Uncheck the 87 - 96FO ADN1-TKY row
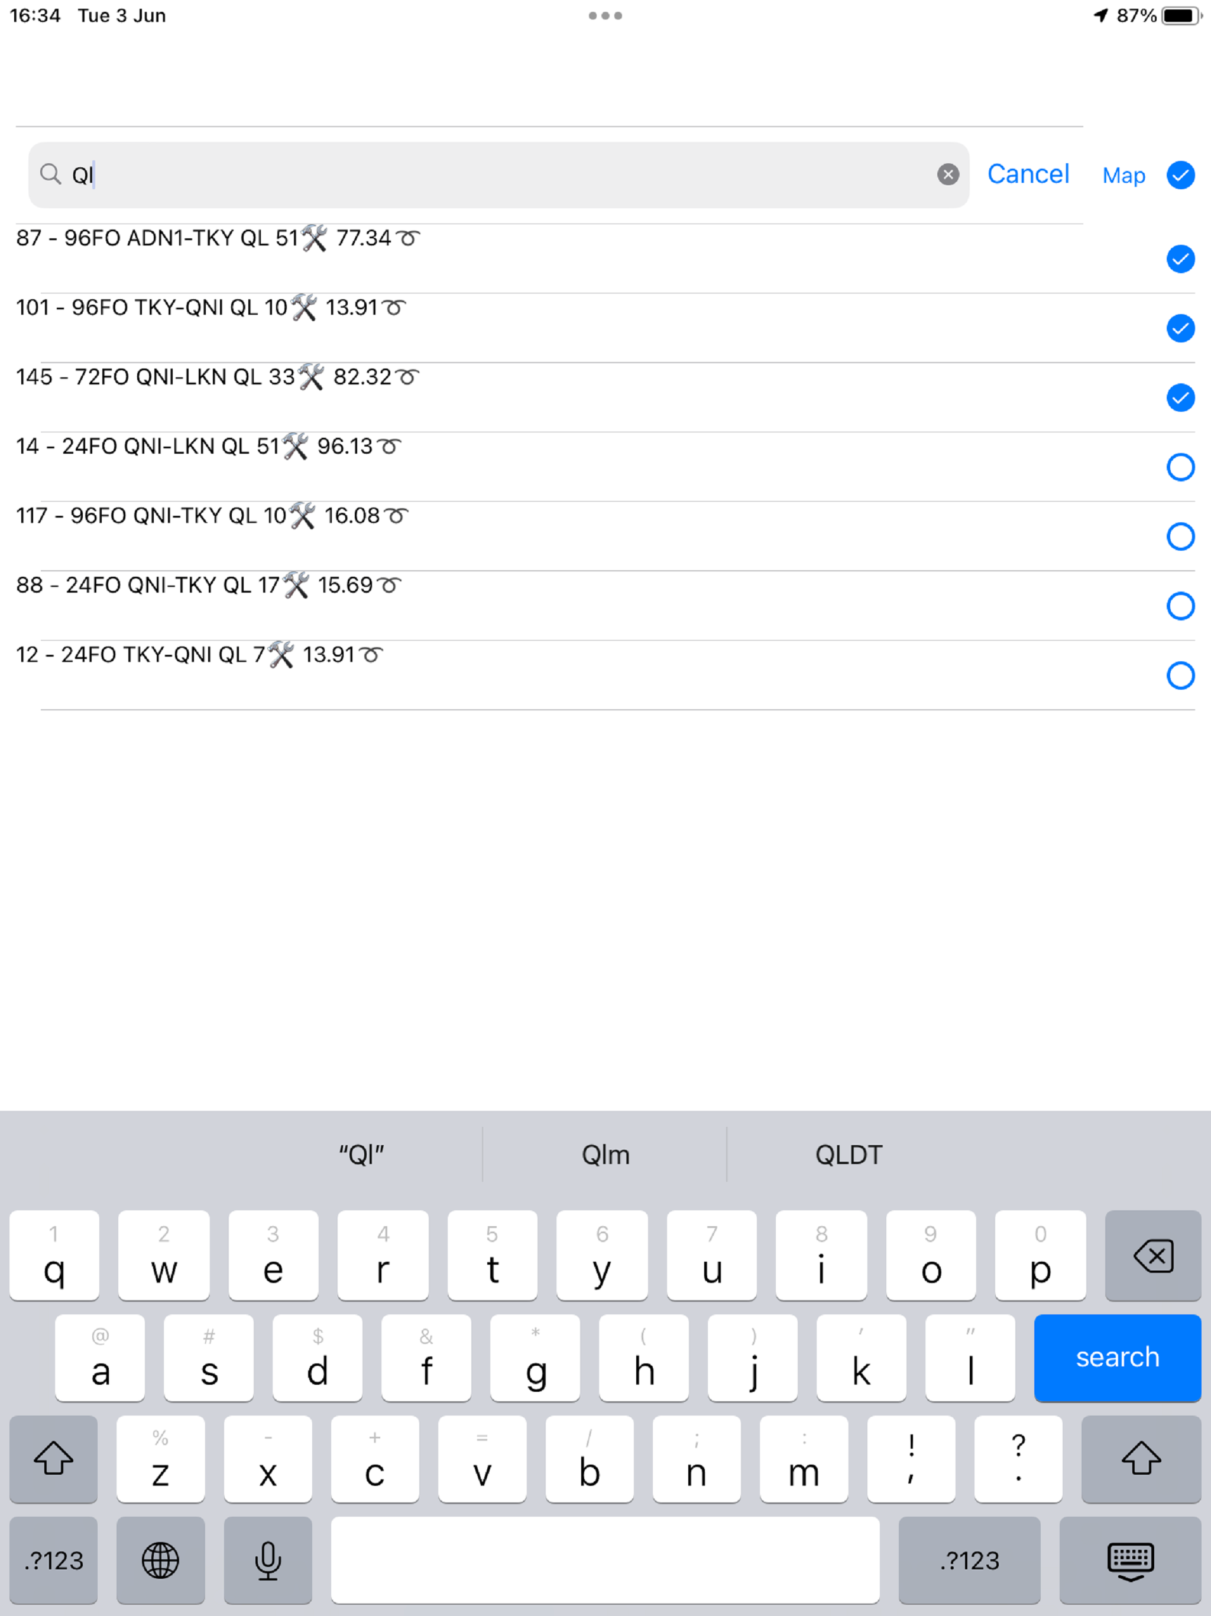The image size is (1211, 1616). pos(1180,258)
